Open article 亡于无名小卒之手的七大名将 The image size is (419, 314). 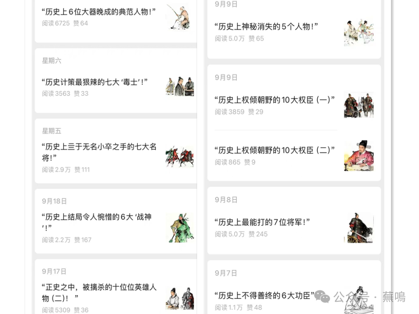(99, 152)
